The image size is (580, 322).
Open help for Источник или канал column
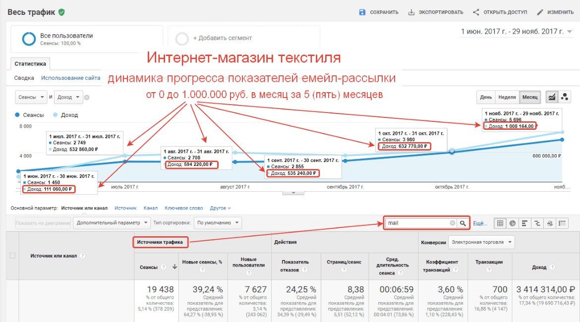coord(82,256)
